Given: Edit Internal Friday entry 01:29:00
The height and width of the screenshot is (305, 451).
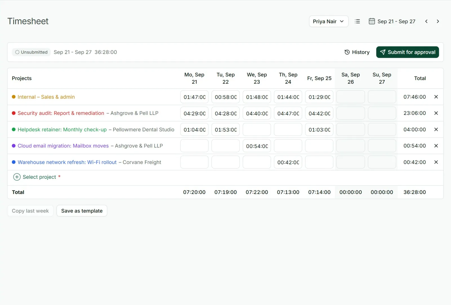Looking at the screenshot, I should pos(319,97).
